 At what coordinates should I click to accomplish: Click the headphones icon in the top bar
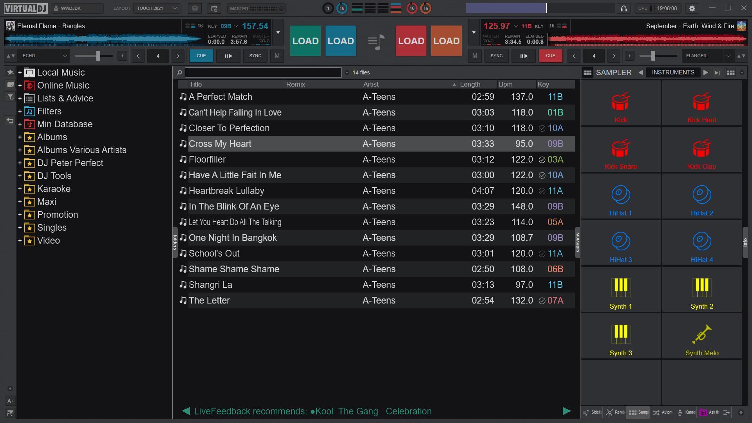point(624,8)
